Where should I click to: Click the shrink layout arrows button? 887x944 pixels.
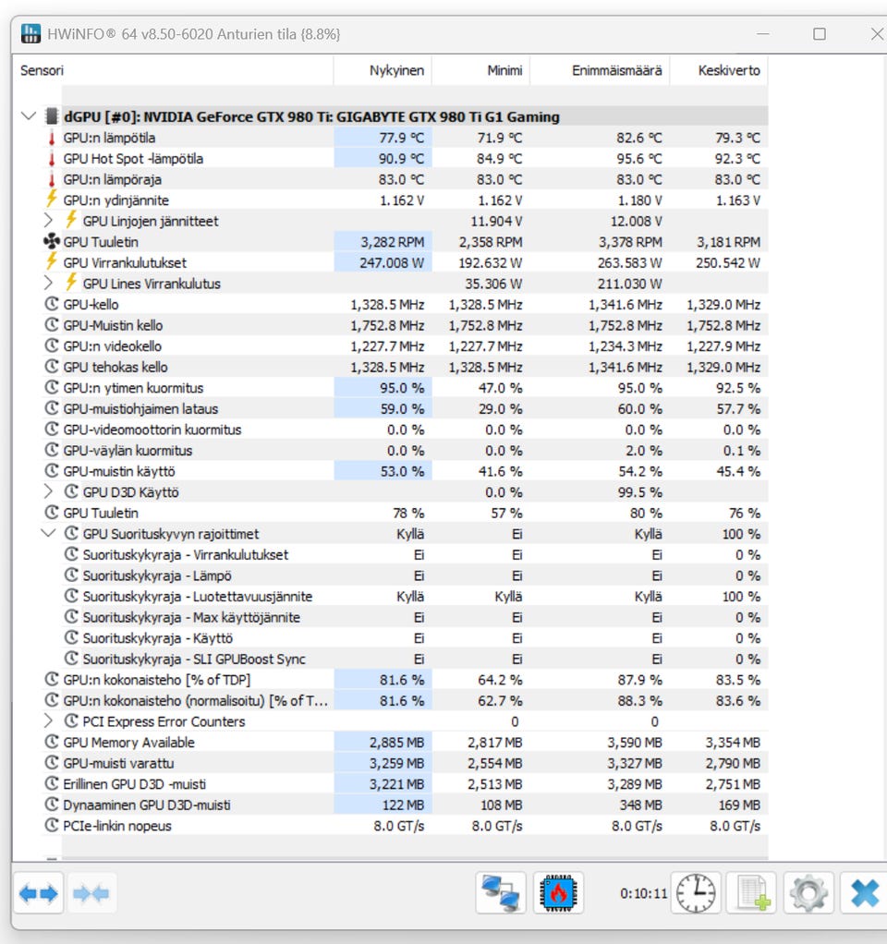[91, 893]
